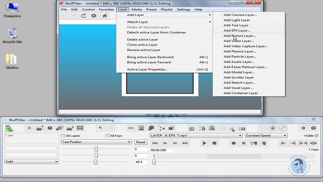The image size is (323, 182).
Task: Click the compress inward arrows icon
Action: (313, 143)
